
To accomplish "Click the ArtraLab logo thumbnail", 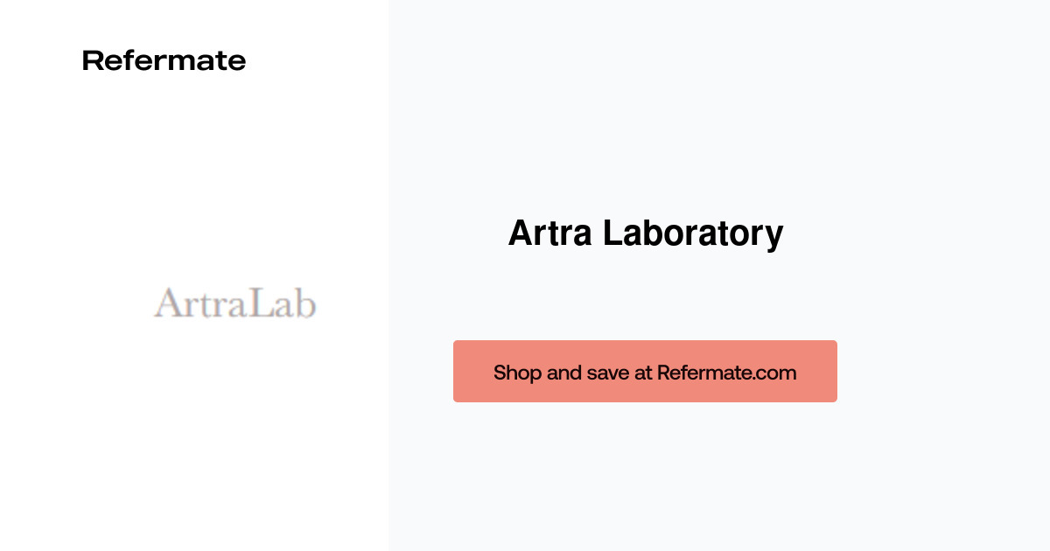I will coord(234,303).
